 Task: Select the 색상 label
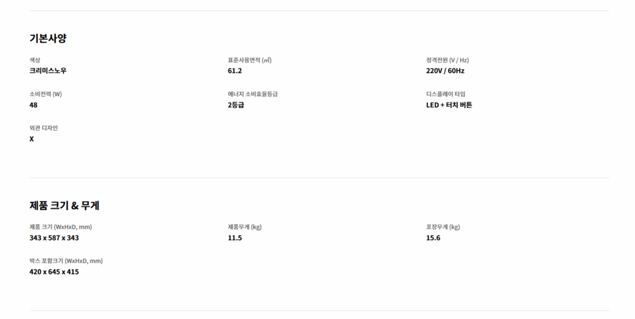(x=35, y=60)
